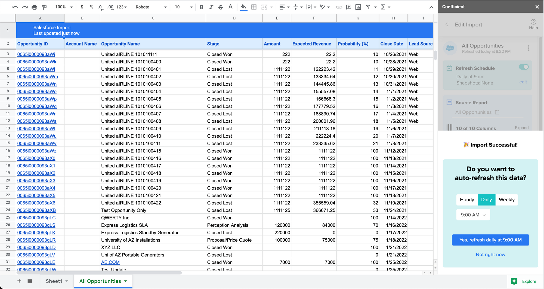544x289 pixels.
Task: Apply strikethrough formatting
Action: pos(221,7)
